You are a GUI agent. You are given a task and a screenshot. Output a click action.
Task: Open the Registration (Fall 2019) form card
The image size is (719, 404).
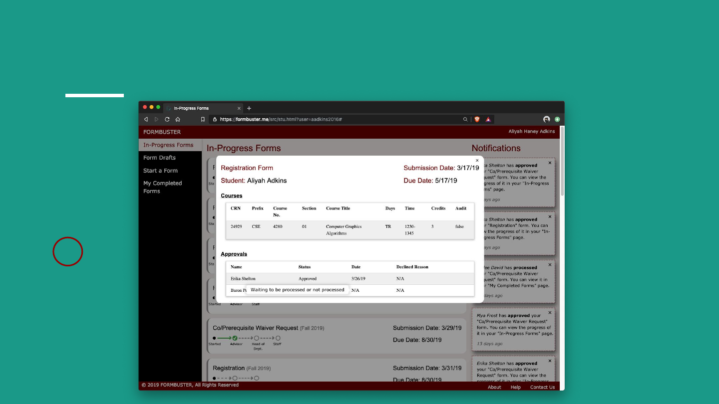pyautogui.click(x=337, y=370)
